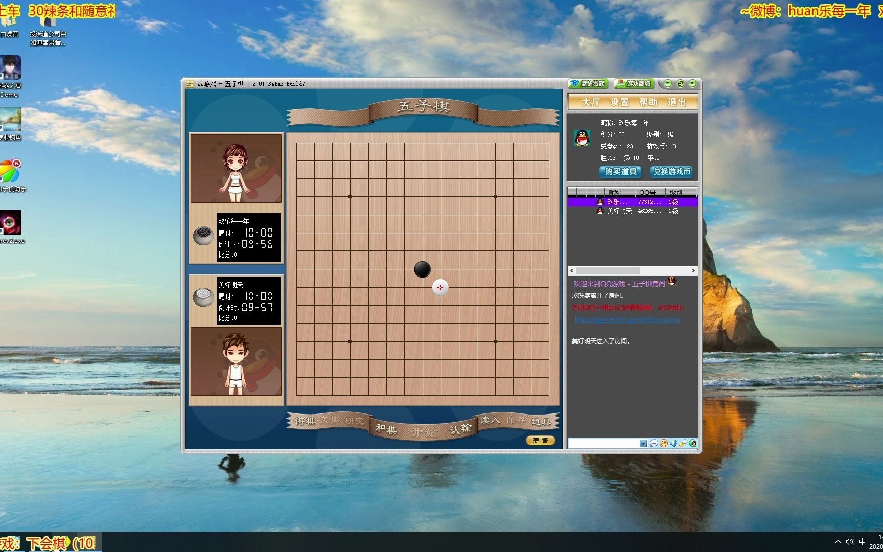Click the greyed 保存 save button

tap(516, 420)
